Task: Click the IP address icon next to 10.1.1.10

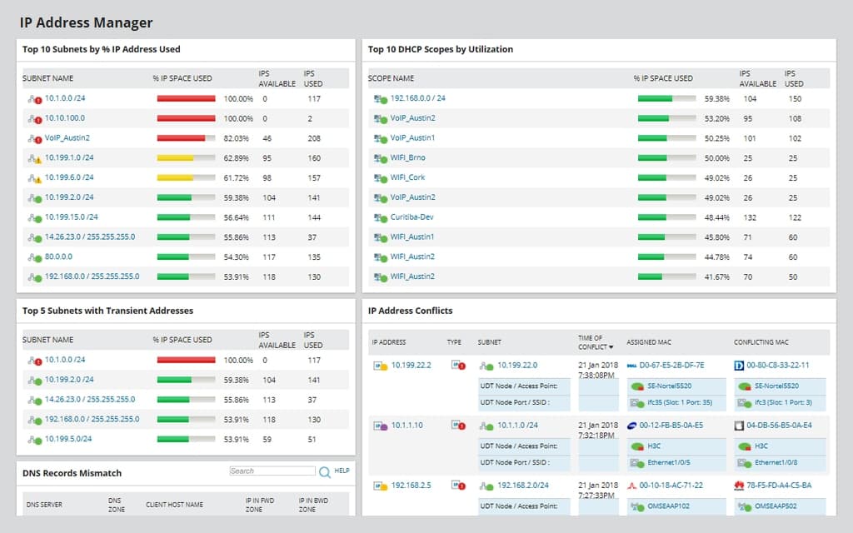Action: 379,425
